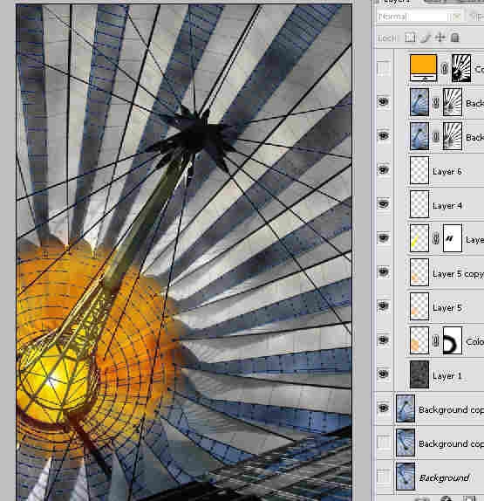484x501 pixels.
Task: Click the 'Layer 5 copy' name text
Action: tap(458, 274)
